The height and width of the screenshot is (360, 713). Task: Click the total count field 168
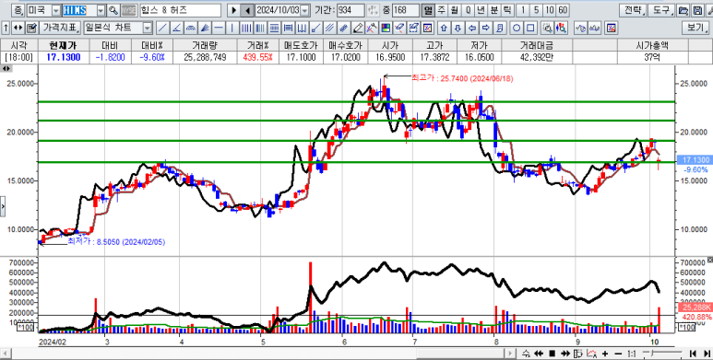tap(406, 10)
